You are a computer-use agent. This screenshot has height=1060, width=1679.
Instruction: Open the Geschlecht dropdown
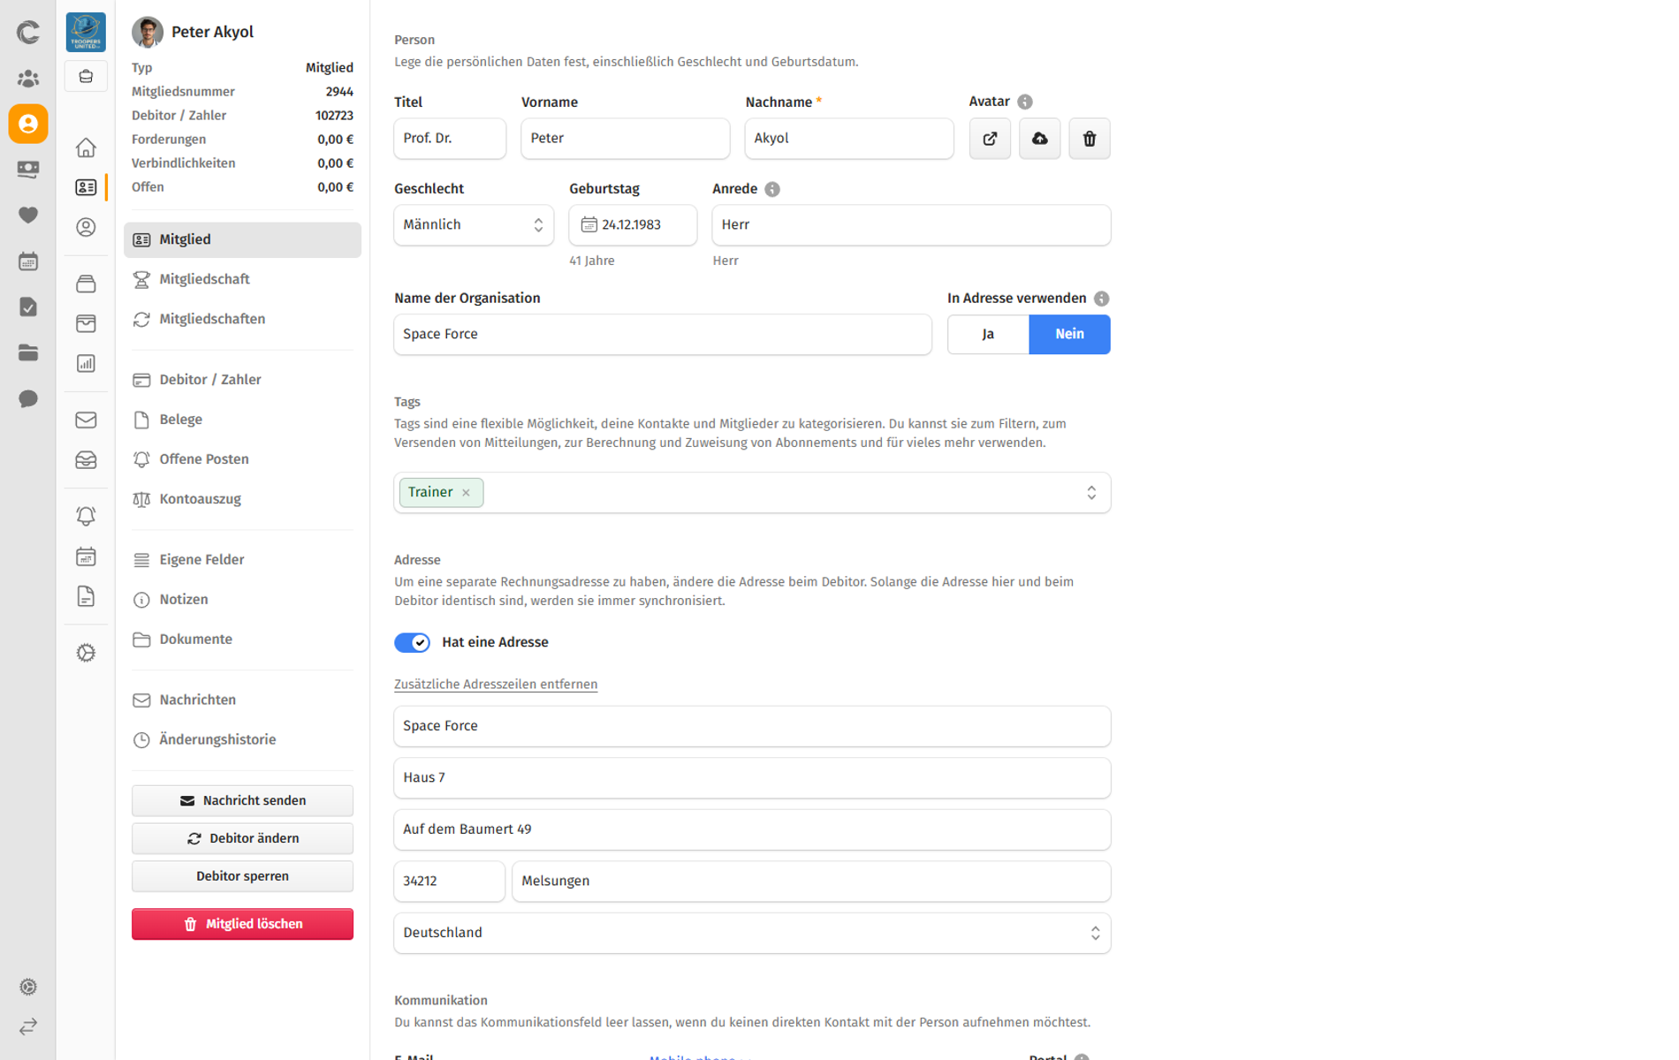pos(474,225)
